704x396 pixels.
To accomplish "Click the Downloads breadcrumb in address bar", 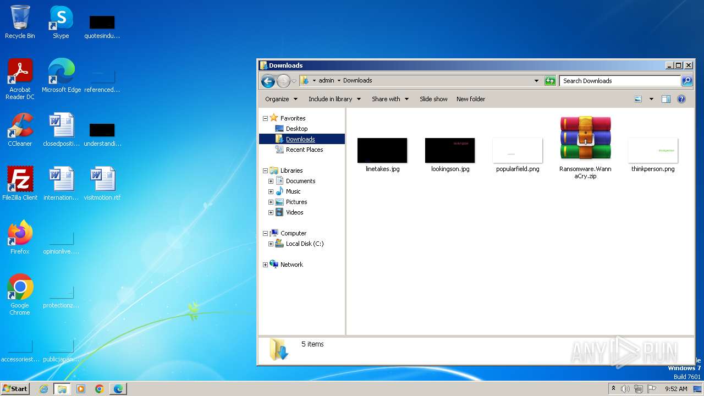I will click(358, 80).
